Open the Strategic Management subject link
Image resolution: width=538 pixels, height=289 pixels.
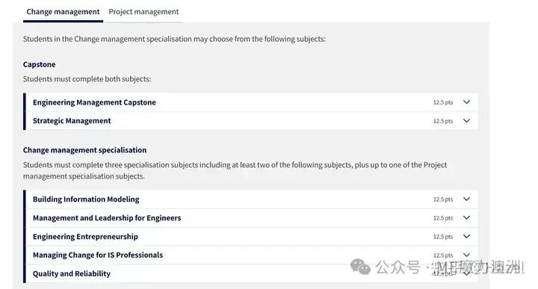[x=72, y=121]
